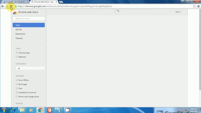Switch to the SongsPK browser tab
Image resolution: width=201 pixels, height=113 pixels.
click(15, 2)
